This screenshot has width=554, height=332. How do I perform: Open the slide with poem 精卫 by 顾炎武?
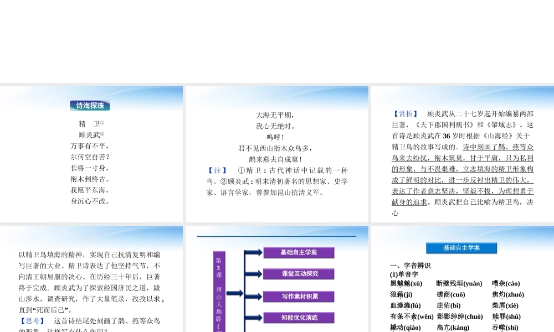(x=91, y=154)
